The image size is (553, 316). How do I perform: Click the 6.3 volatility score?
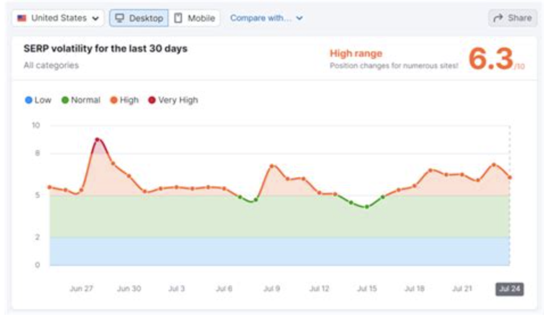(490, 59)
